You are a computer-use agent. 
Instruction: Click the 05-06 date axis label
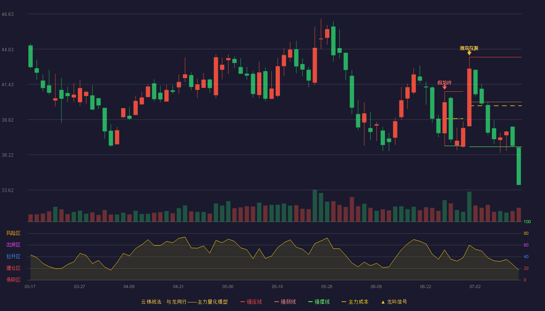tap(228, 287)
